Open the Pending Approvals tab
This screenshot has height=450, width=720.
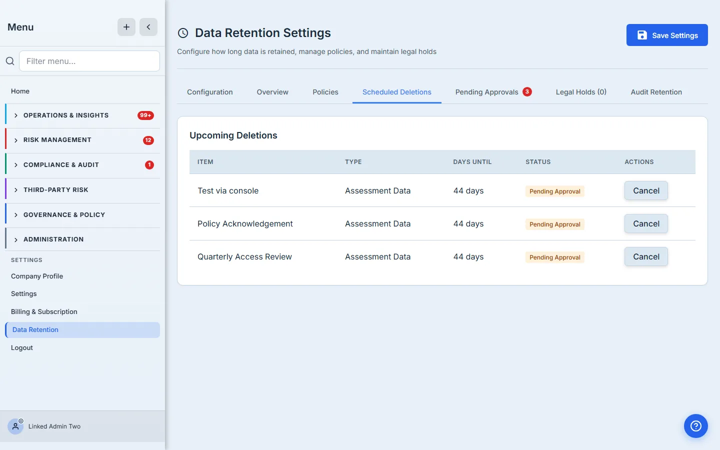click(x=493, y=92)
